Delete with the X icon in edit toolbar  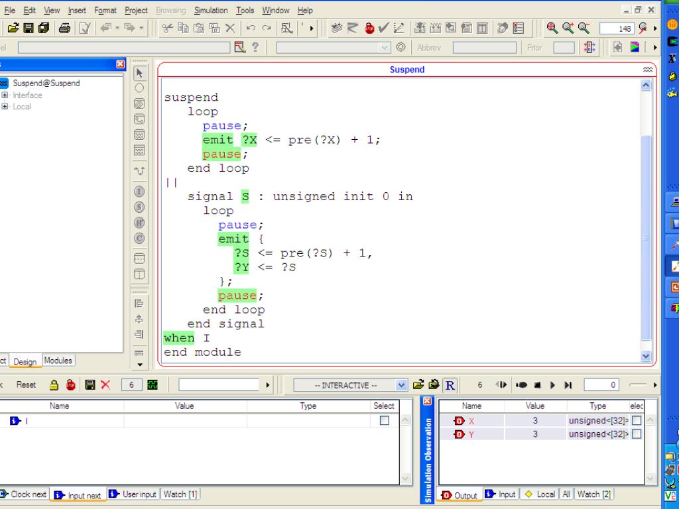230,28
